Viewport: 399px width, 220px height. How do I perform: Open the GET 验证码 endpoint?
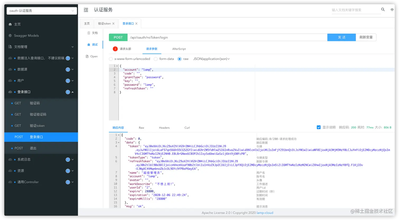click(x=41, y=103)
